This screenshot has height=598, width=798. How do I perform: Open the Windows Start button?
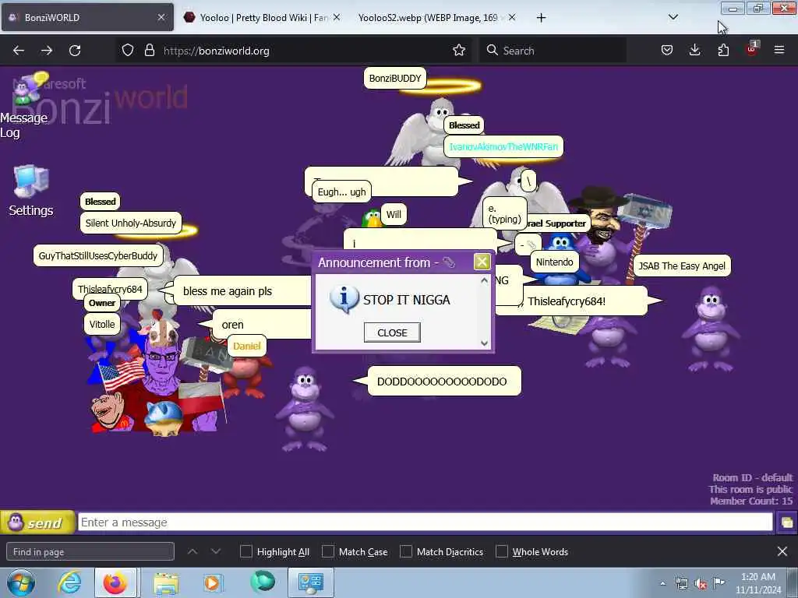click(x=20, y=582)
